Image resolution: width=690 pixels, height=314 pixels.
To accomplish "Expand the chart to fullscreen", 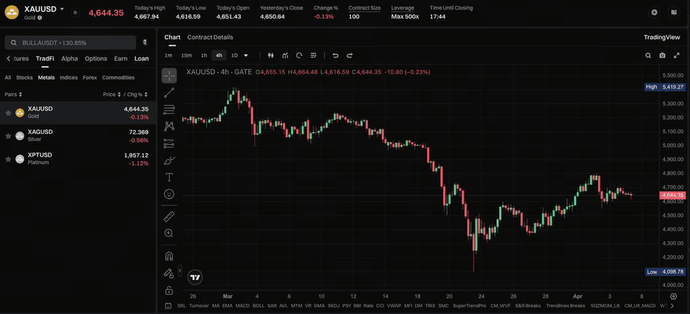I will (677, 55).
